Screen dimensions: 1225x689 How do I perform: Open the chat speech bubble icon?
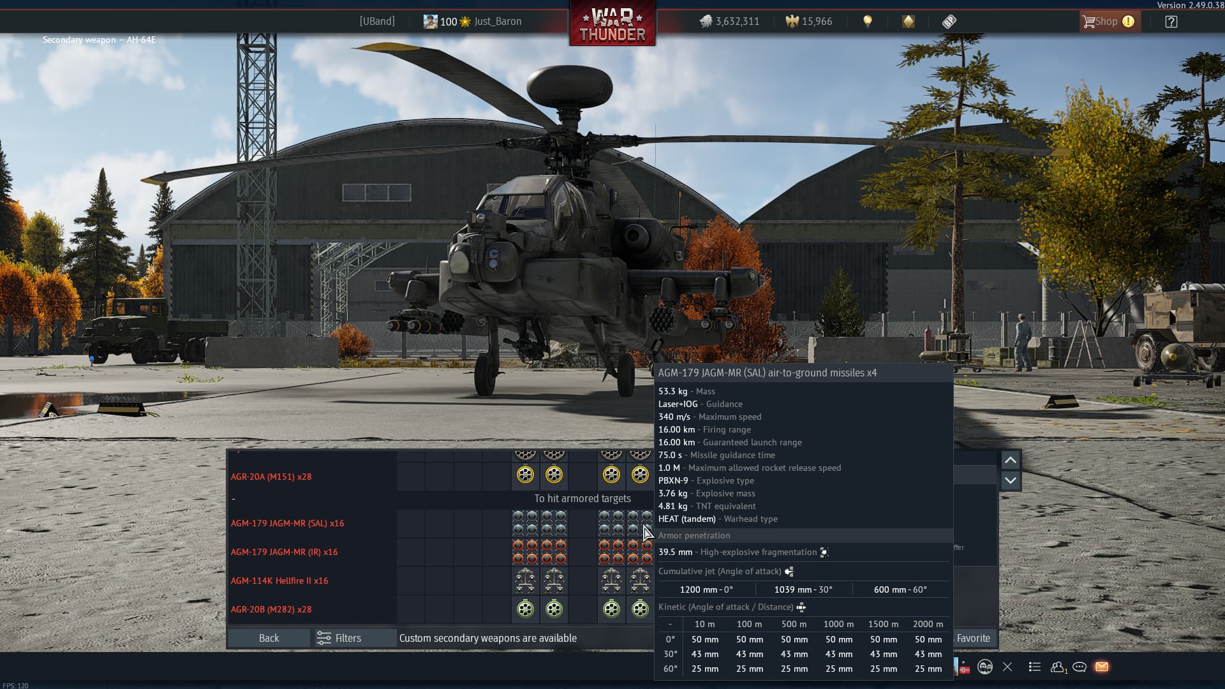click(x=1080, y=667)
